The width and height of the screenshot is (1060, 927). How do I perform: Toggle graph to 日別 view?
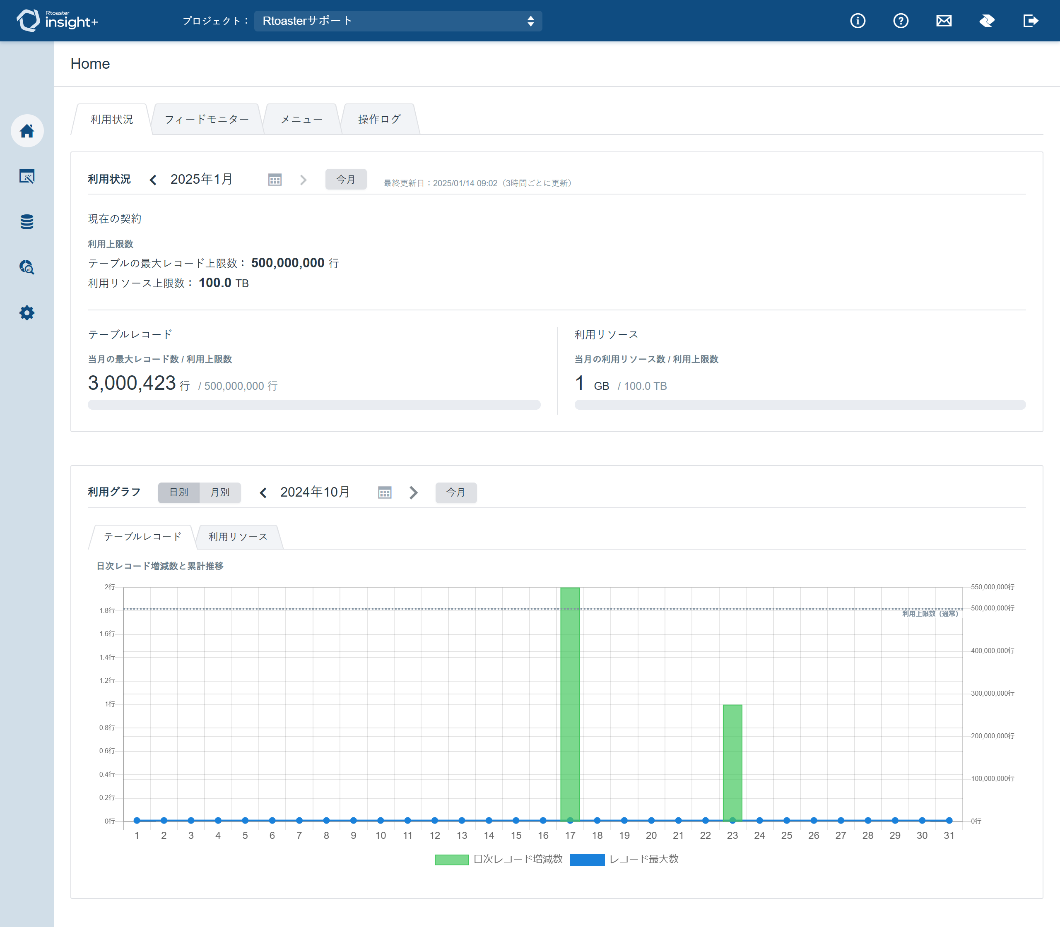tap(178, 492)
